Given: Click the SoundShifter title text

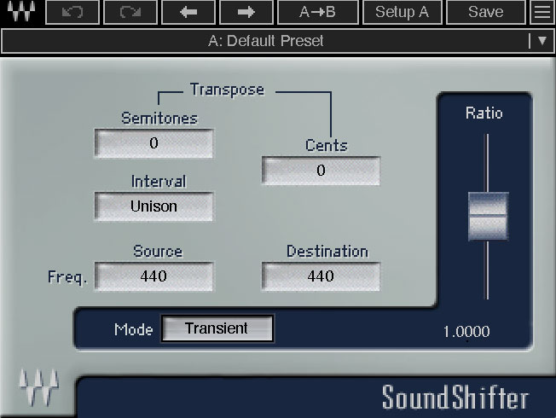Looking at the screenshot, I should click(x=455, y=398).
